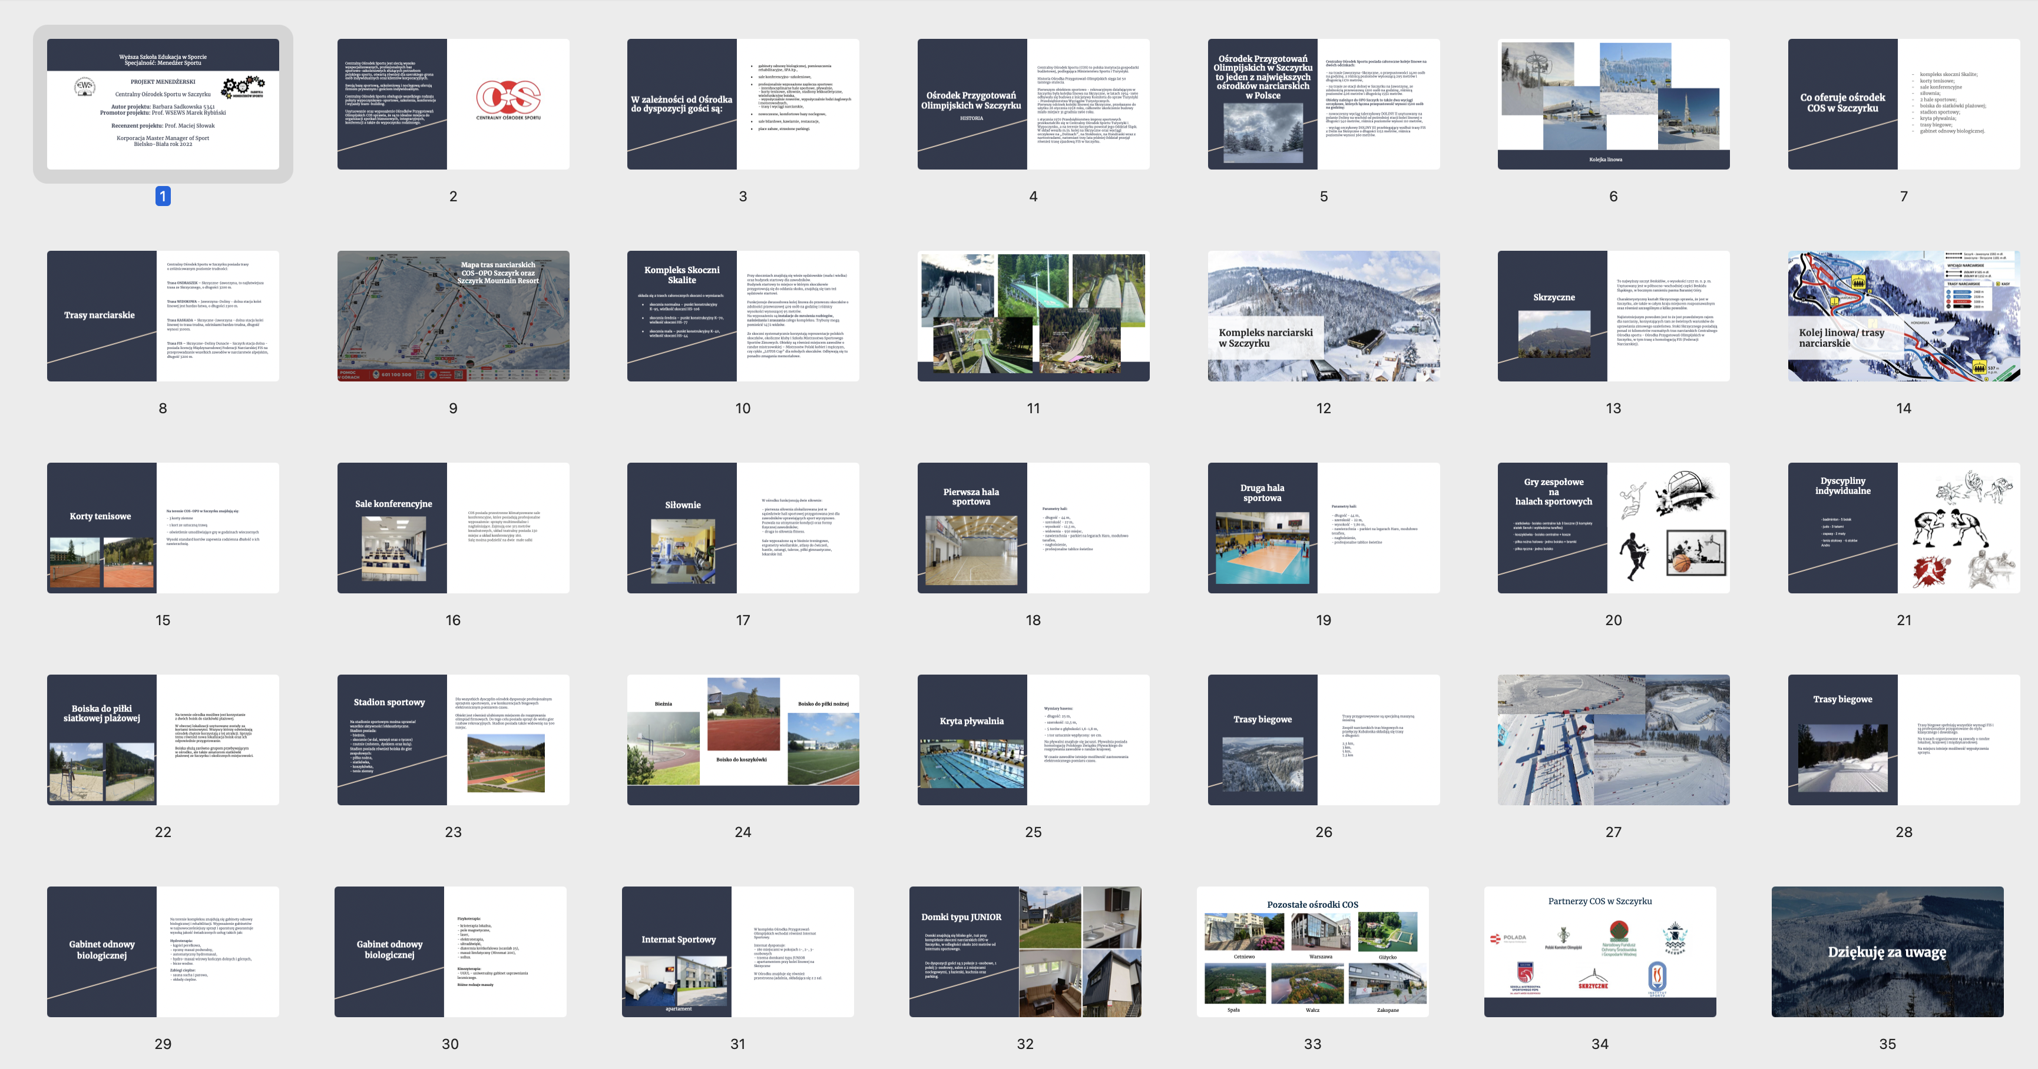
Task: Click slide 10 Kompleks Skoczni Skalite
Action: pyautogui.click(x=743, y=316)
